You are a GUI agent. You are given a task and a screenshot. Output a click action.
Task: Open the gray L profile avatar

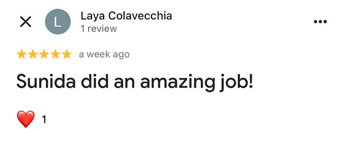[x=57, y=22]
